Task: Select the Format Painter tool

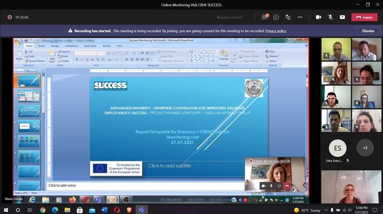Action: click(35, 61)
